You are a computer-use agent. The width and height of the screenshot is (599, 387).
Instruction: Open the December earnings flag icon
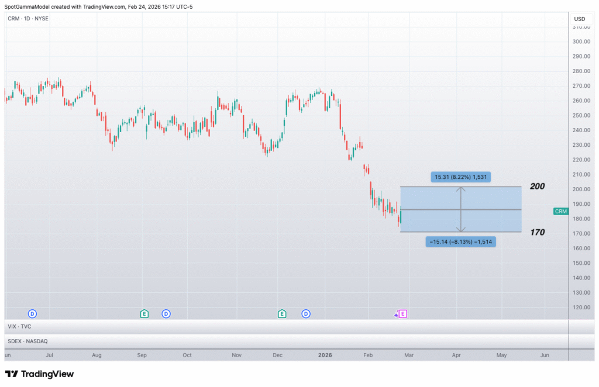(x=281, y=314)
